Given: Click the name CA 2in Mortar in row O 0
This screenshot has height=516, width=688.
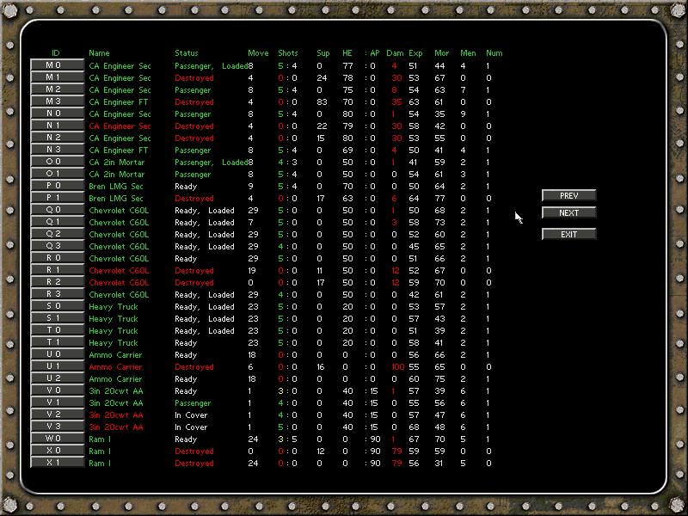Looking at the screenshot, I should 117,162.
